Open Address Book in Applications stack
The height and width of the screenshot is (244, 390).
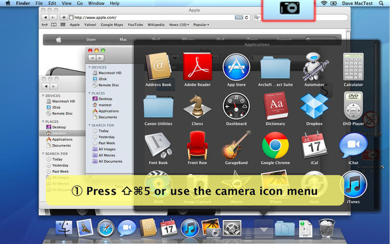pyautogui.click(x=158, y=67)
